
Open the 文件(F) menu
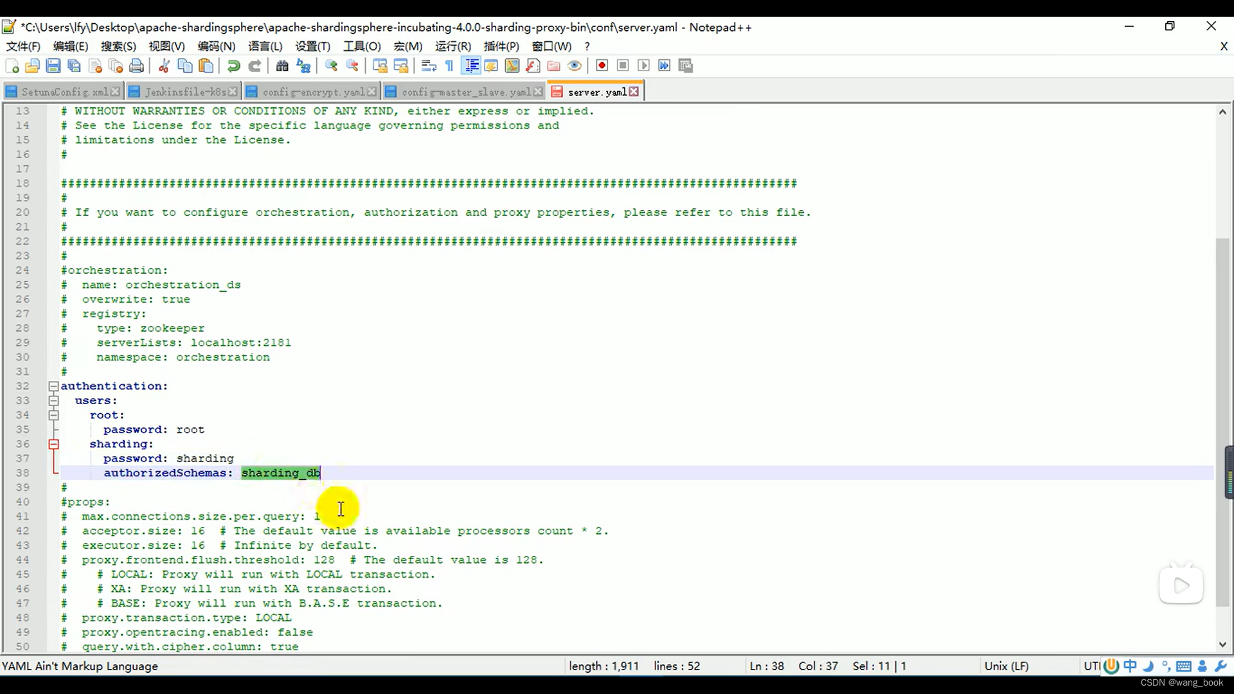pos(23,46)
